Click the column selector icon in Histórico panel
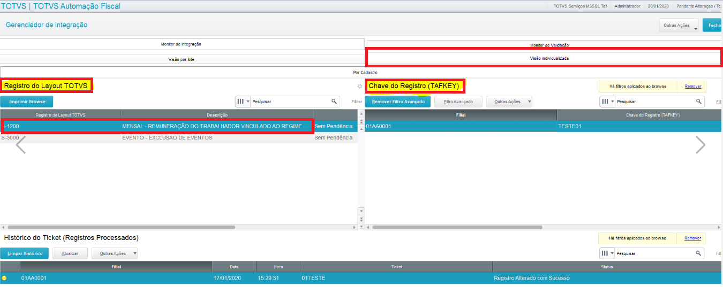Viewport: 723px width, 287px height. (x=605, y=253)
